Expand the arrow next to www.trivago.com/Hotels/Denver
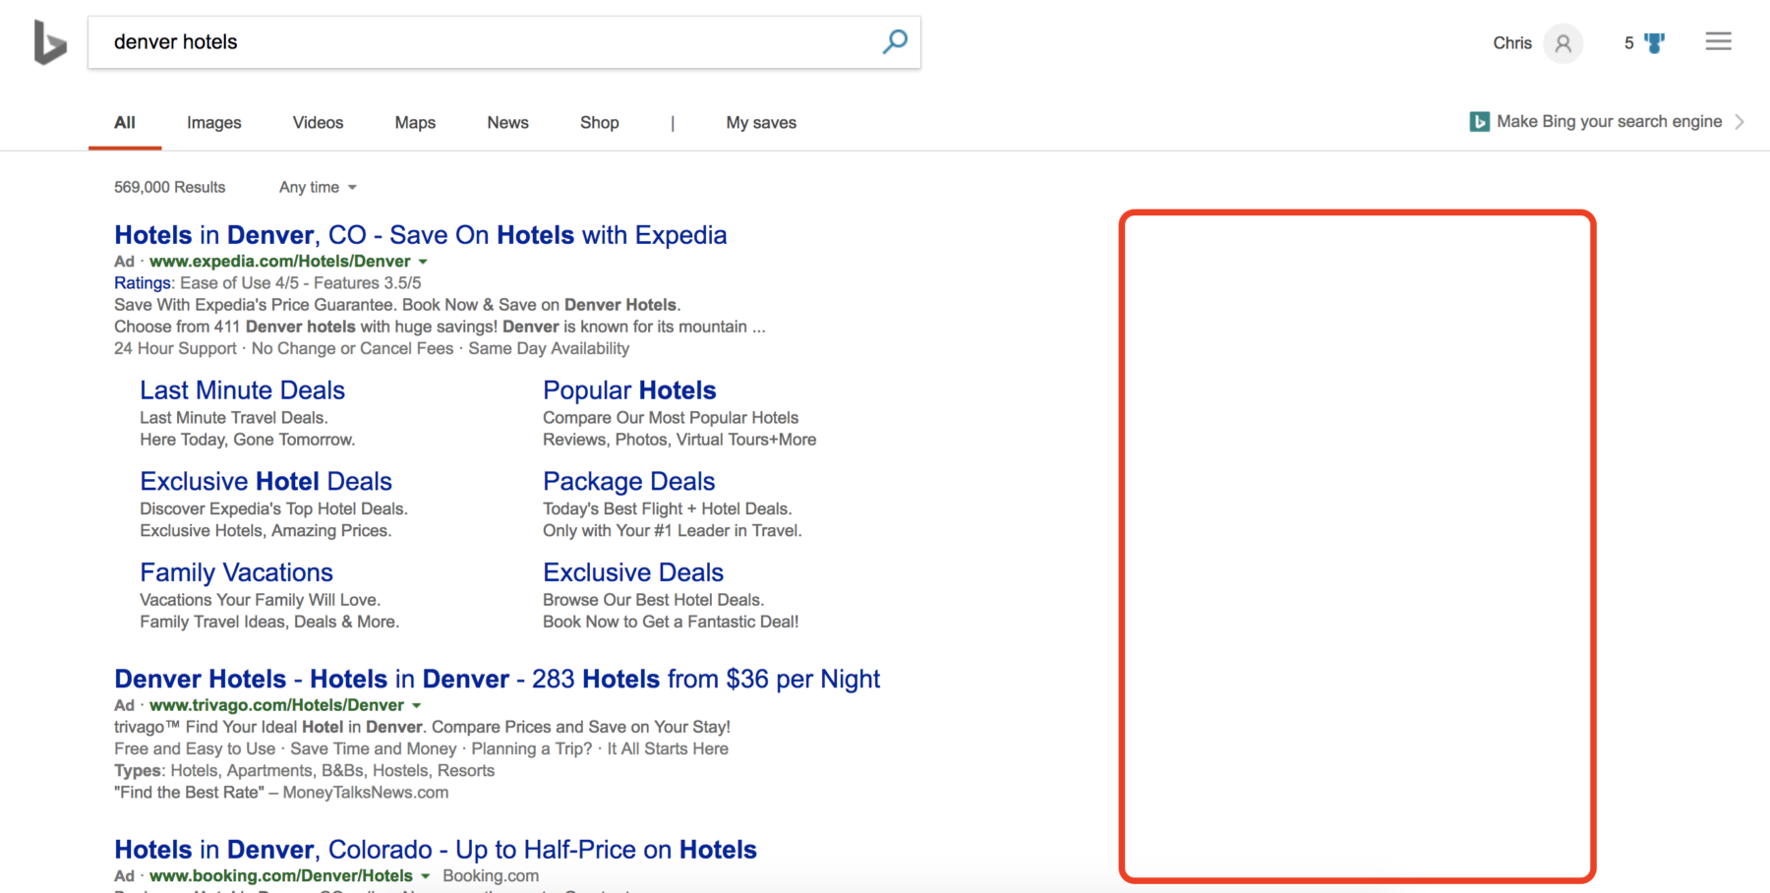The height and width of the screenshot is (893, 1770). [416, 705]
